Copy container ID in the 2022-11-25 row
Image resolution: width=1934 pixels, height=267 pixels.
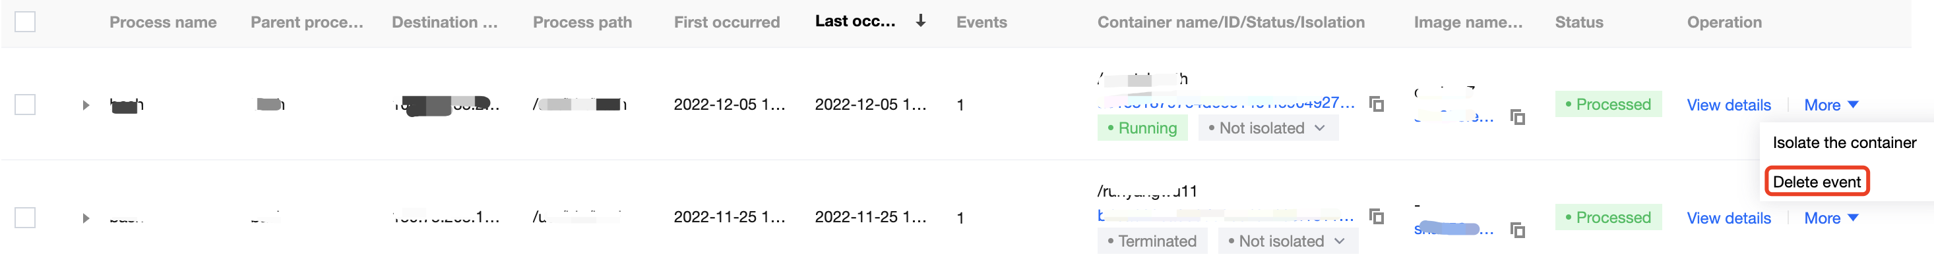[1376, 216]
